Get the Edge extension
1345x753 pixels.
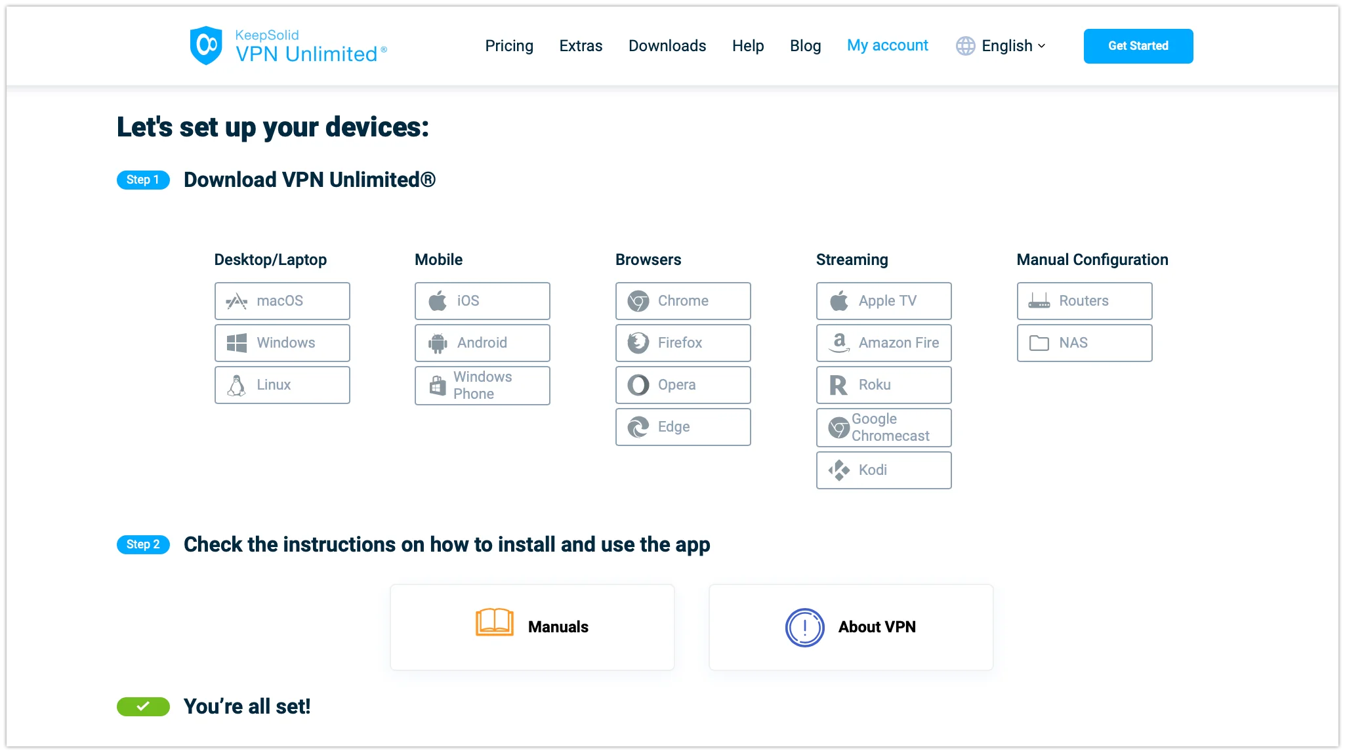[683, 427]
